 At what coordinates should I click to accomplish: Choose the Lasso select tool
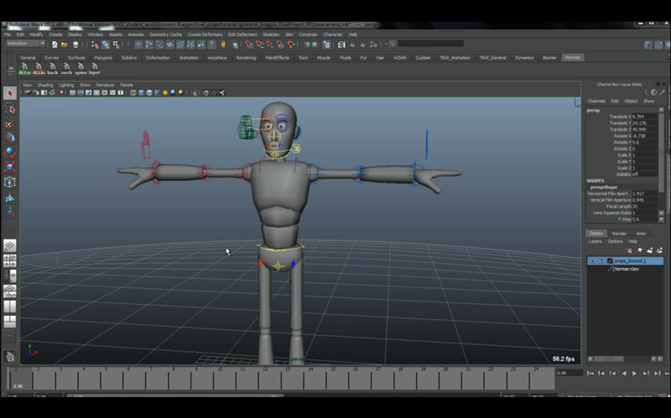point(10,109)
